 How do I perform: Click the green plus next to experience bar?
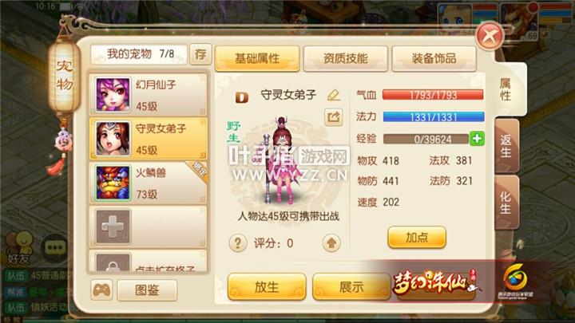(x=477, y=139)
